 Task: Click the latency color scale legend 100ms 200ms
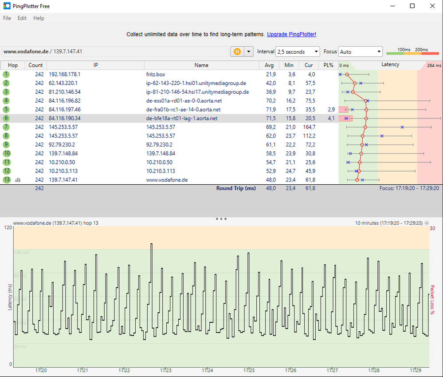coord(412,51)
